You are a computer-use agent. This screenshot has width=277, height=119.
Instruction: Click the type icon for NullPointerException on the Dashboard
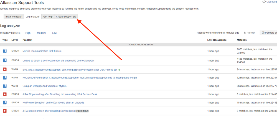click(5, 102)
